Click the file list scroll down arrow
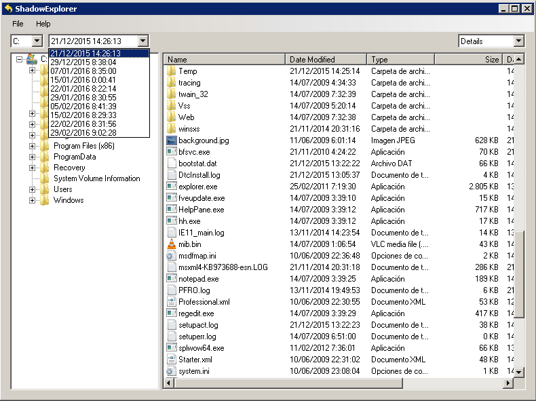The height and width of the screenshot is (401, 536). point(519,372)
